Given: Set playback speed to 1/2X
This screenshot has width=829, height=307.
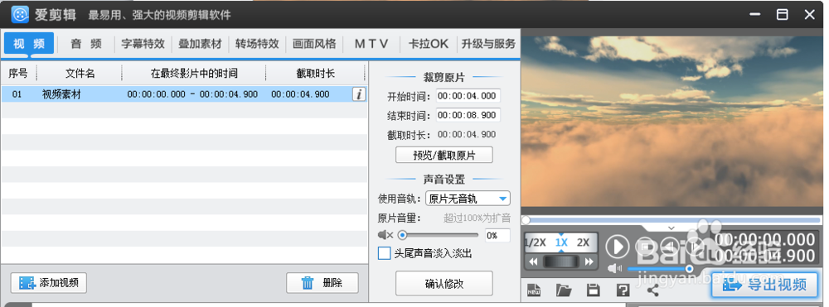Looking at the screenshot, I should point(535,242).
